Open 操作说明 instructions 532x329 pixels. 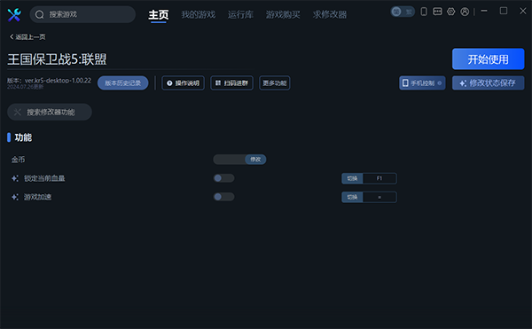(183, 83)
